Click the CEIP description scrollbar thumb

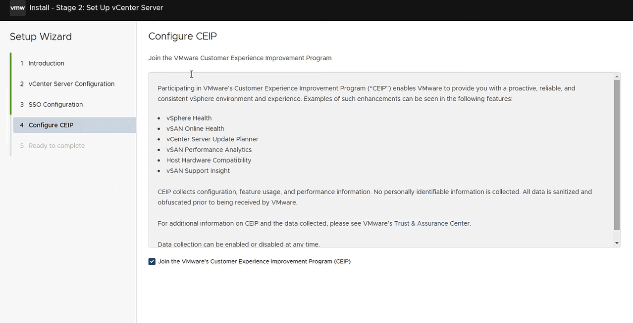(617, 154)
